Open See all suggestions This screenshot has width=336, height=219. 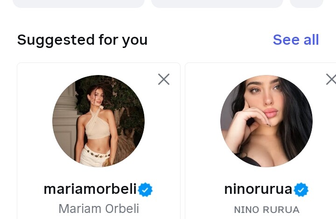pyautogui.click(x=295, y=40)
